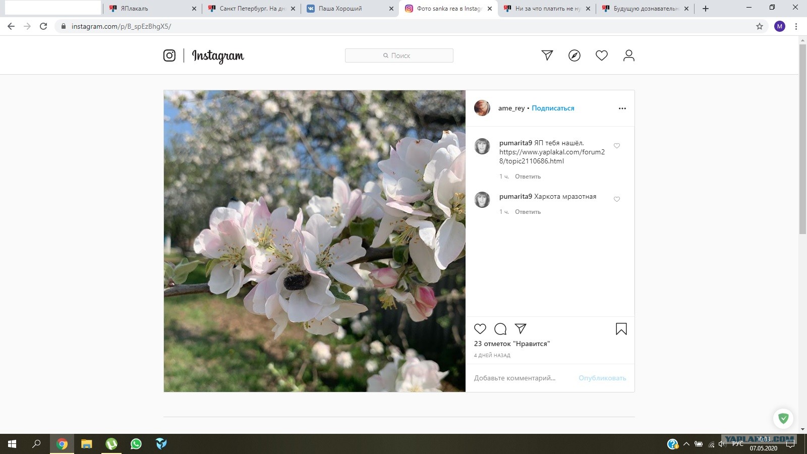Click pumarita9 avatar on first comment

tap(482, 146)
